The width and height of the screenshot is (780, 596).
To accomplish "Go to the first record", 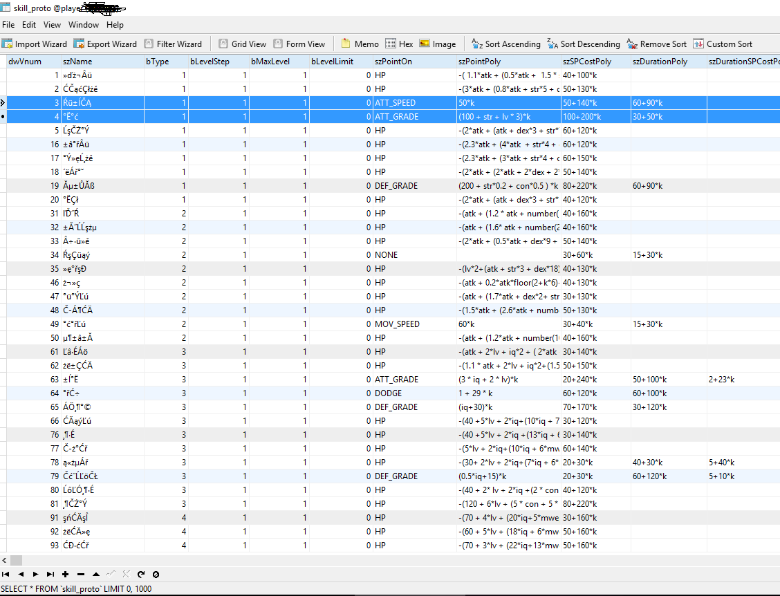I will tap(6, 574).
